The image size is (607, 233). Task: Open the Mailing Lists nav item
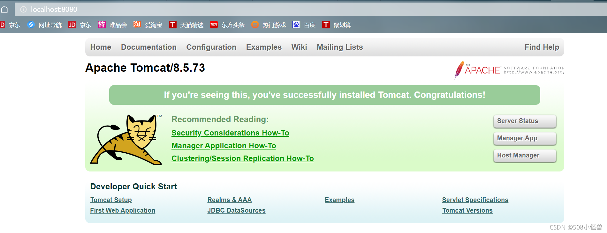pos(340,47)
